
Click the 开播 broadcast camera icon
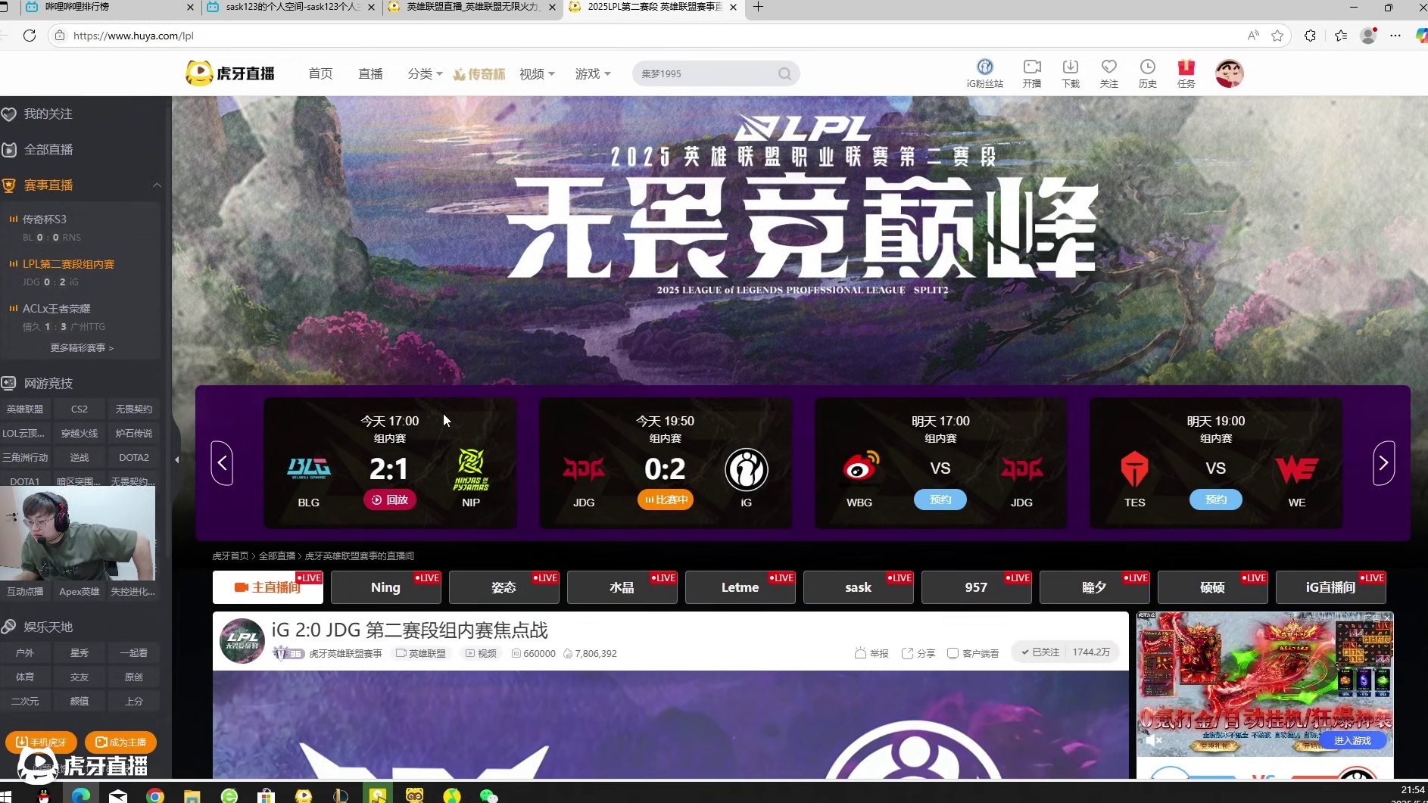(x=1031, y=67)
